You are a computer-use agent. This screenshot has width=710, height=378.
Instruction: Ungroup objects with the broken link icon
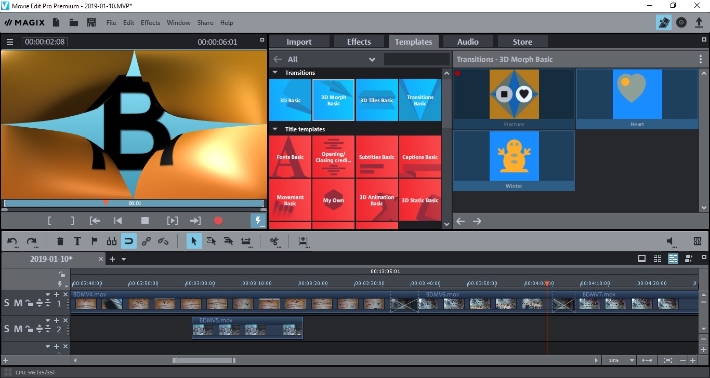coord(163,241)
